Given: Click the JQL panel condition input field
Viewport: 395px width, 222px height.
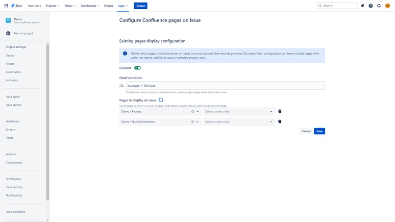Looking at the screenshot, I should (x=225, y=86).
